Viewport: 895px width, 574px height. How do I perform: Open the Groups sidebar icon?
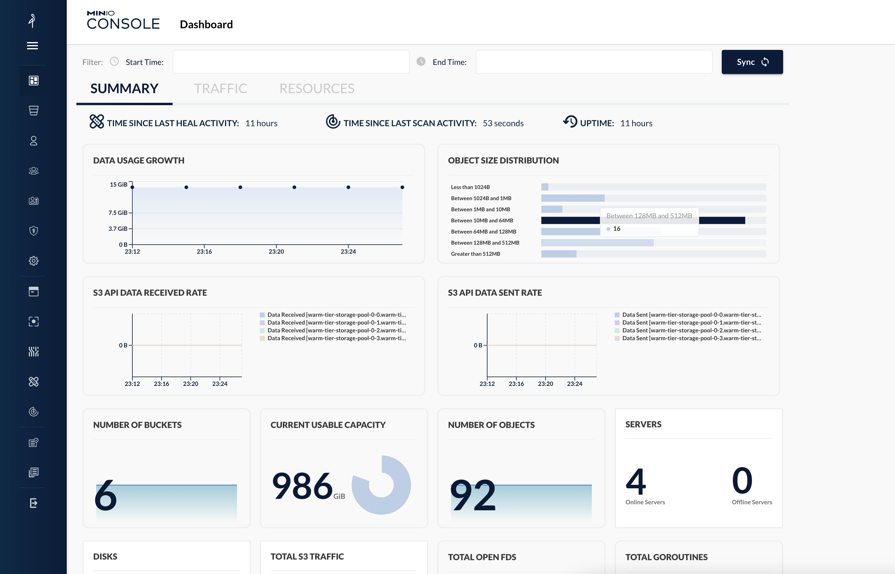[x=34, y=171]
